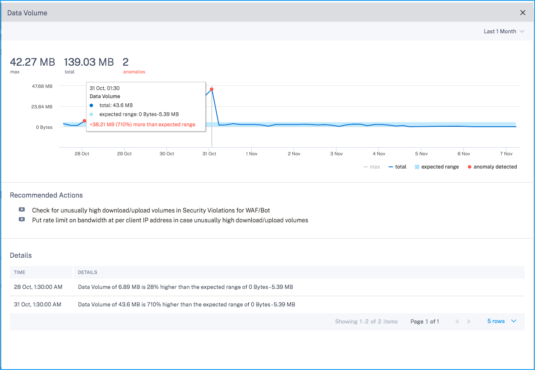Click the Showing 1-2 of 2 items text

[x=366, y=321]
